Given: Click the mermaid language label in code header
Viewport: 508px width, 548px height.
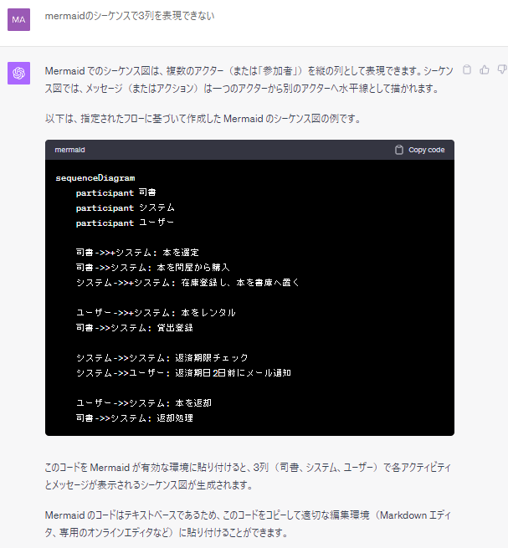Looking at the screenshot, I should pos(69,150).
